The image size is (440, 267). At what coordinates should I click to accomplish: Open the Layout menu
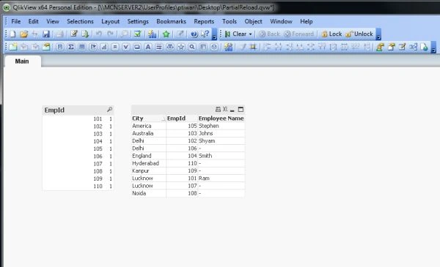(x=110, y=21)
